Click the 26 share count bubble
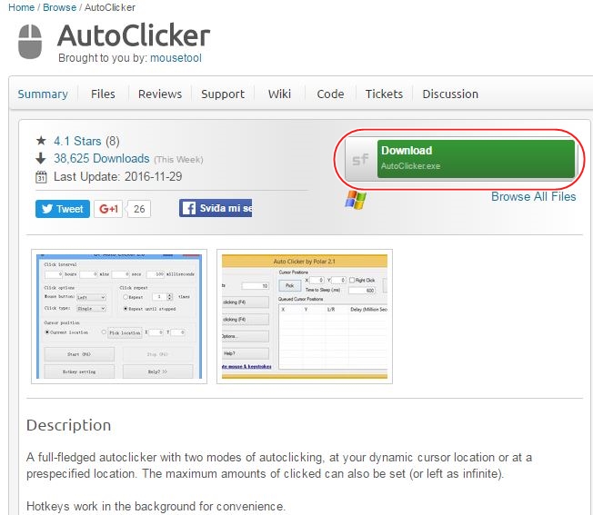Viewport: 593px width, 515px height. pyautogui.click(x=139, y=209)
